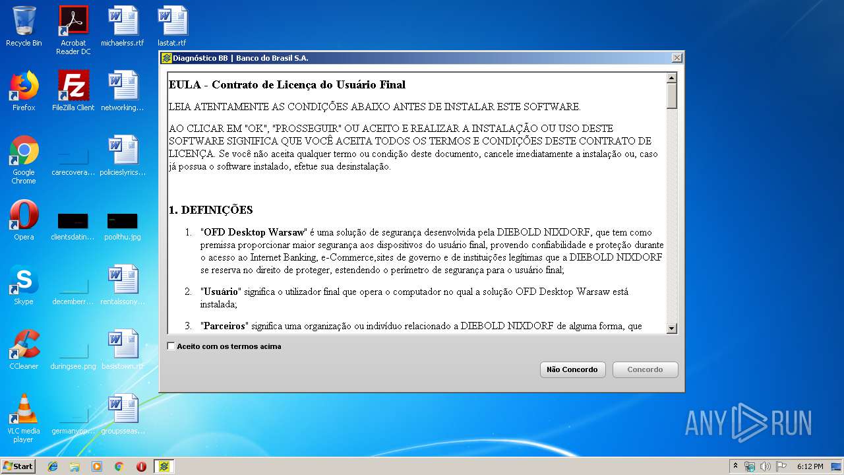Click the 'Usuário' bold definition term
Screen dimensions: 844x475
tap(222, 292)
